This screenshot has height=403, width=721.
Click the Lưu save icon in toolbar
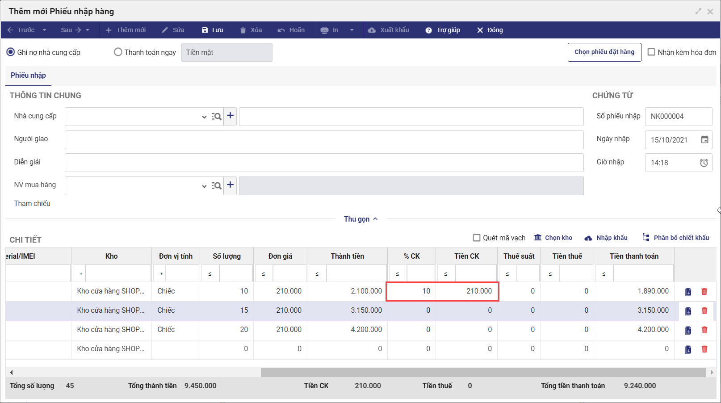(205, 30)
